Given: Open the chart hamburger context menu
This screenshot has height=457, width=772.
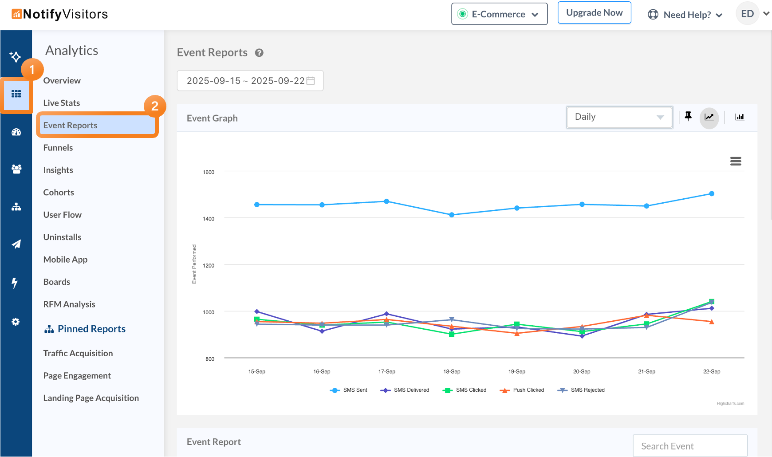Looking at the screenshot, I should [x=736, y=161].
